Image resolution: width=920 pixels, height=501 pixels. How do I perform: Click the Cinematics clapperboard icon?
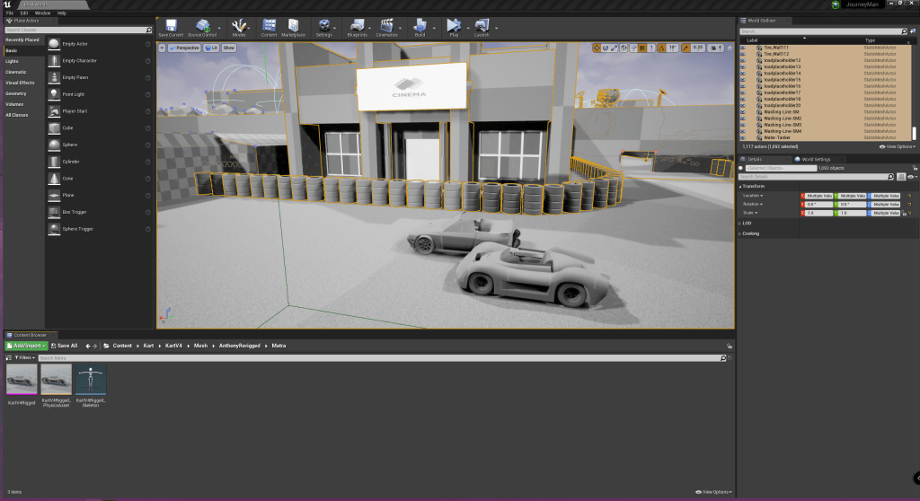[x=386, y=25]
